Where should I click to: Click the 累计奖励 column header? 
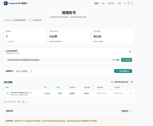click(87, 87)
